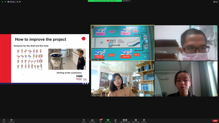
Task: Open the View Options dropdown
Action: pyautogui.click(x=126, y=1)
